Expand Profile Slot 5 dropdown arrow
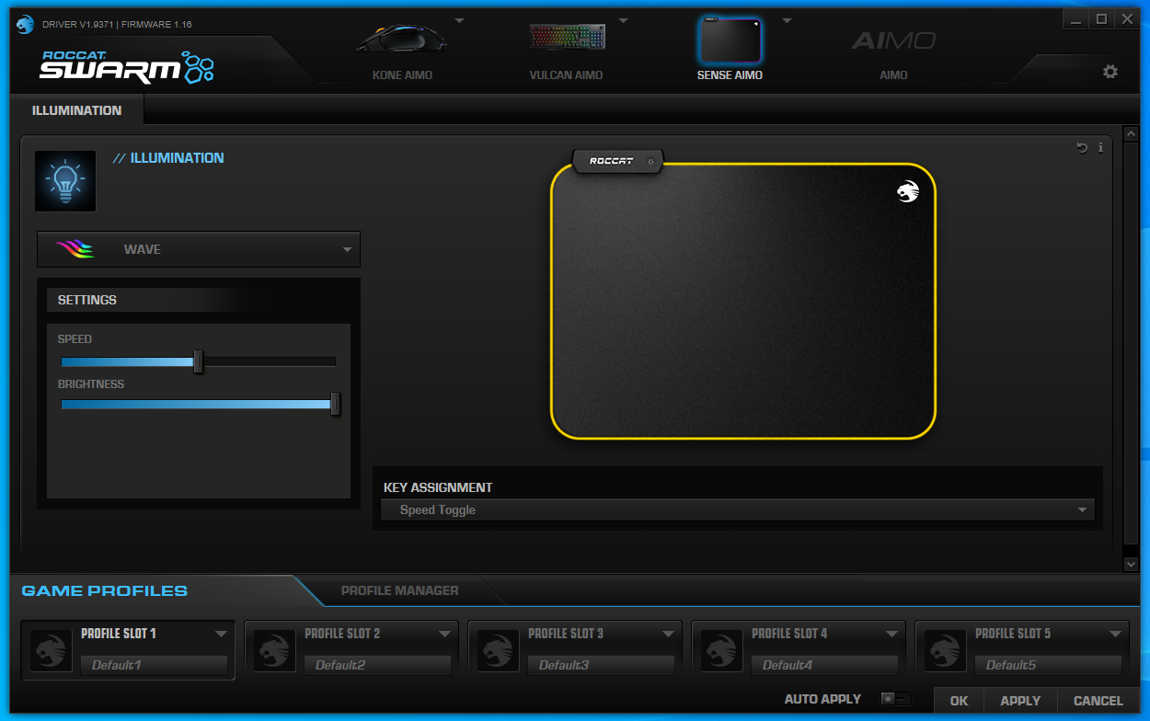The image size is (1150, 721). [1115, 634]
